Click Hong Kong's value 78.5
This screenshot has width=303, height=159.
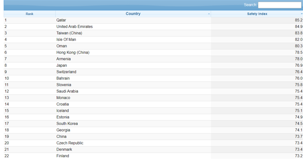tap(299, 53)
